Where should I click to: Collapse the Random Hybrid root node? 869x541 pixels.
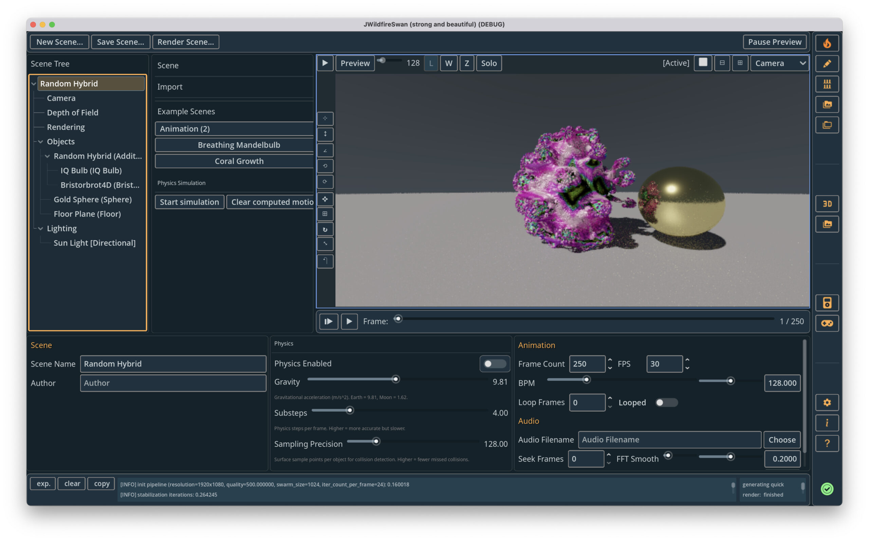coord(34,84)
